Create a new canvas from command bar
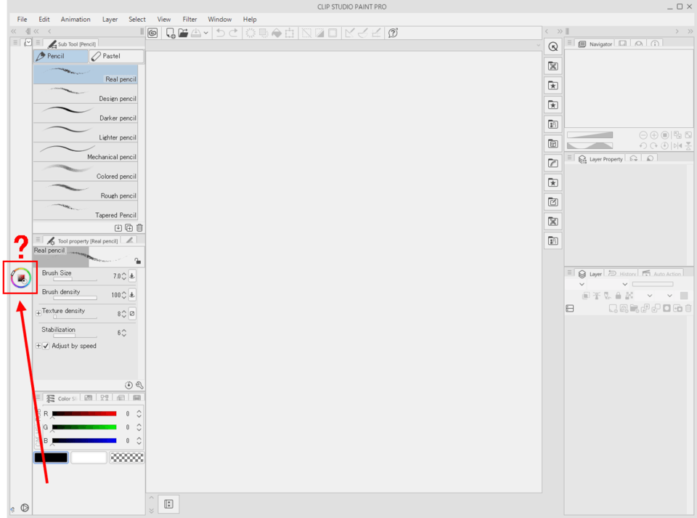Screen dimensions: 697x518 pos(171,33)
